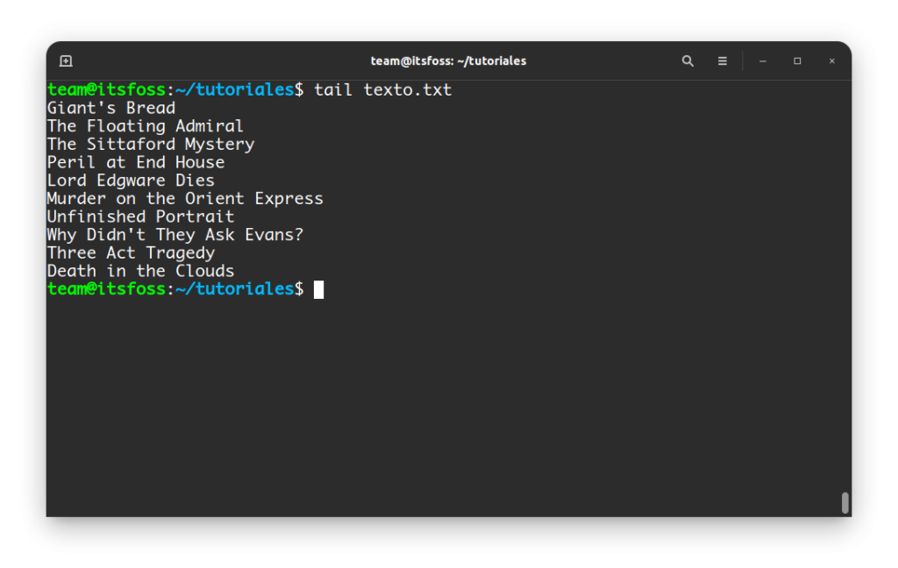The height and width of the screenshot is (568, 898).
Task: Place cursor at the active shell prompt
Action: click(317, 288)
